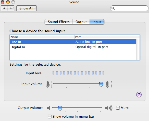Go back with the left arrow button
The image size is (149, 121).
click(4, 8)
